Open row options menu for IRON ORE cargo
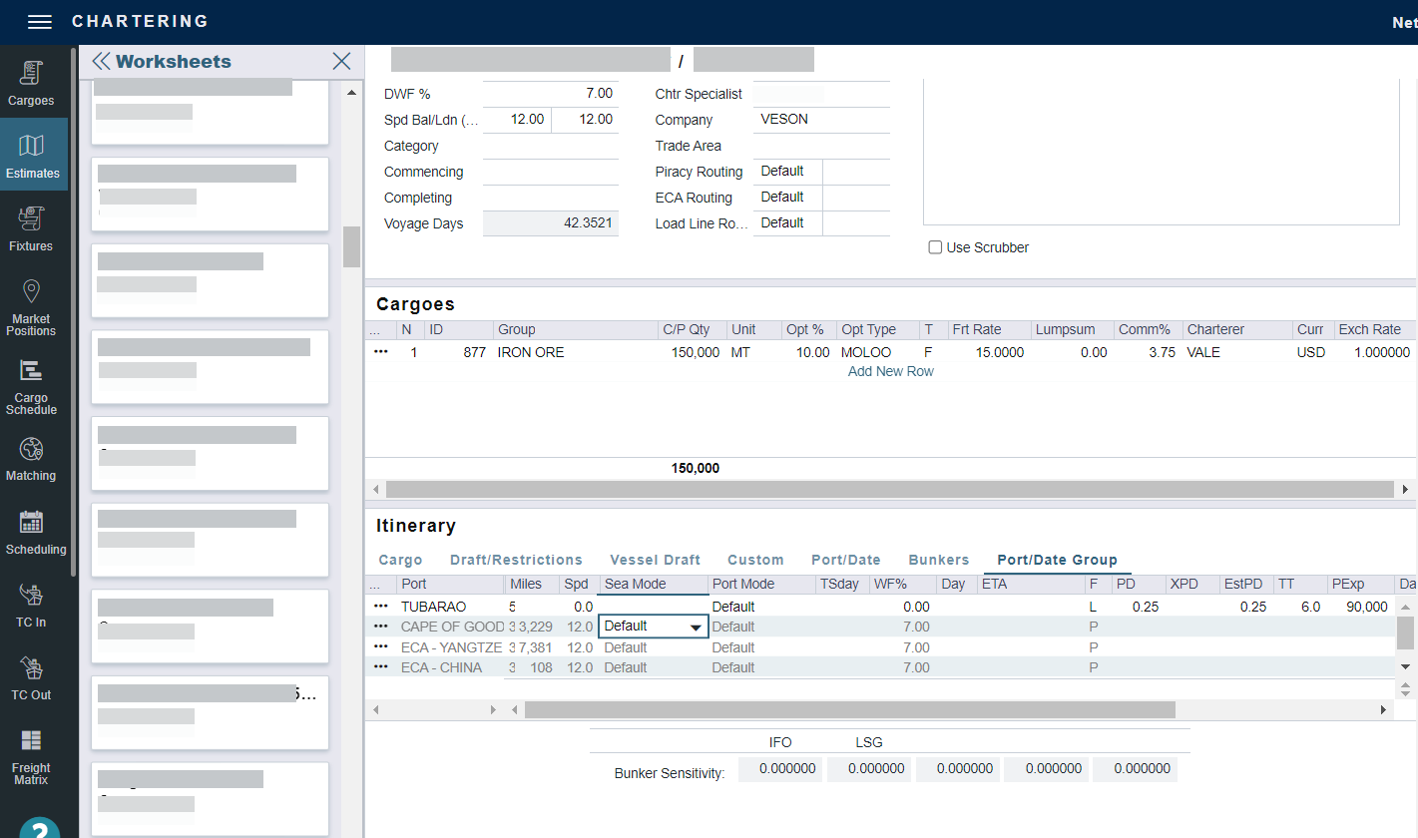This screenshot has width=1418, height=838. click(x=381, y=352)
